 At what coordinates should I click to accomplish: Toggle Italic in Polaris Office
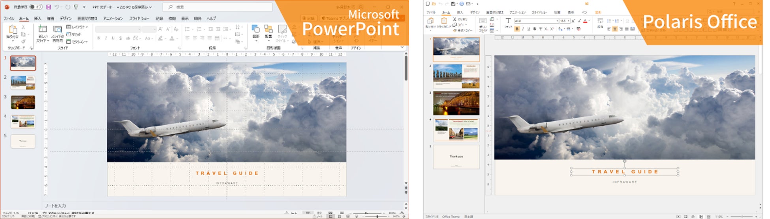pyautogui.click(x=523, y=29)
